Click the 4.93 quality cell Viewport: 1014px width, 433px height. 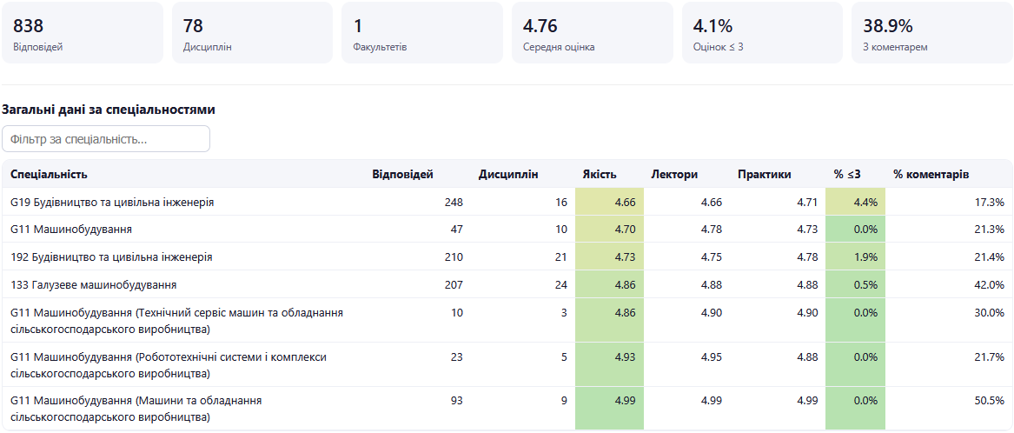609,364
